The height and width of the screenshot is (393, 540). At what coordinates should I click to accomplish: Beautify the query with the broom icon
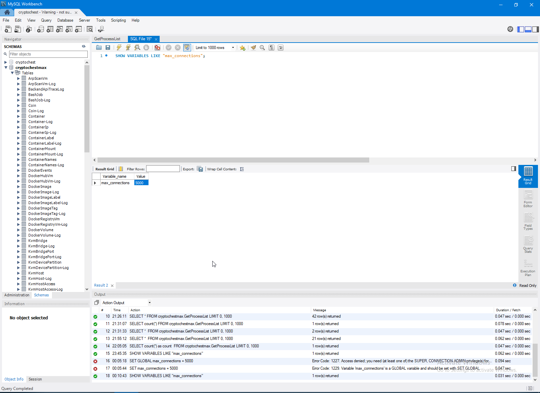tap(253, 48)
